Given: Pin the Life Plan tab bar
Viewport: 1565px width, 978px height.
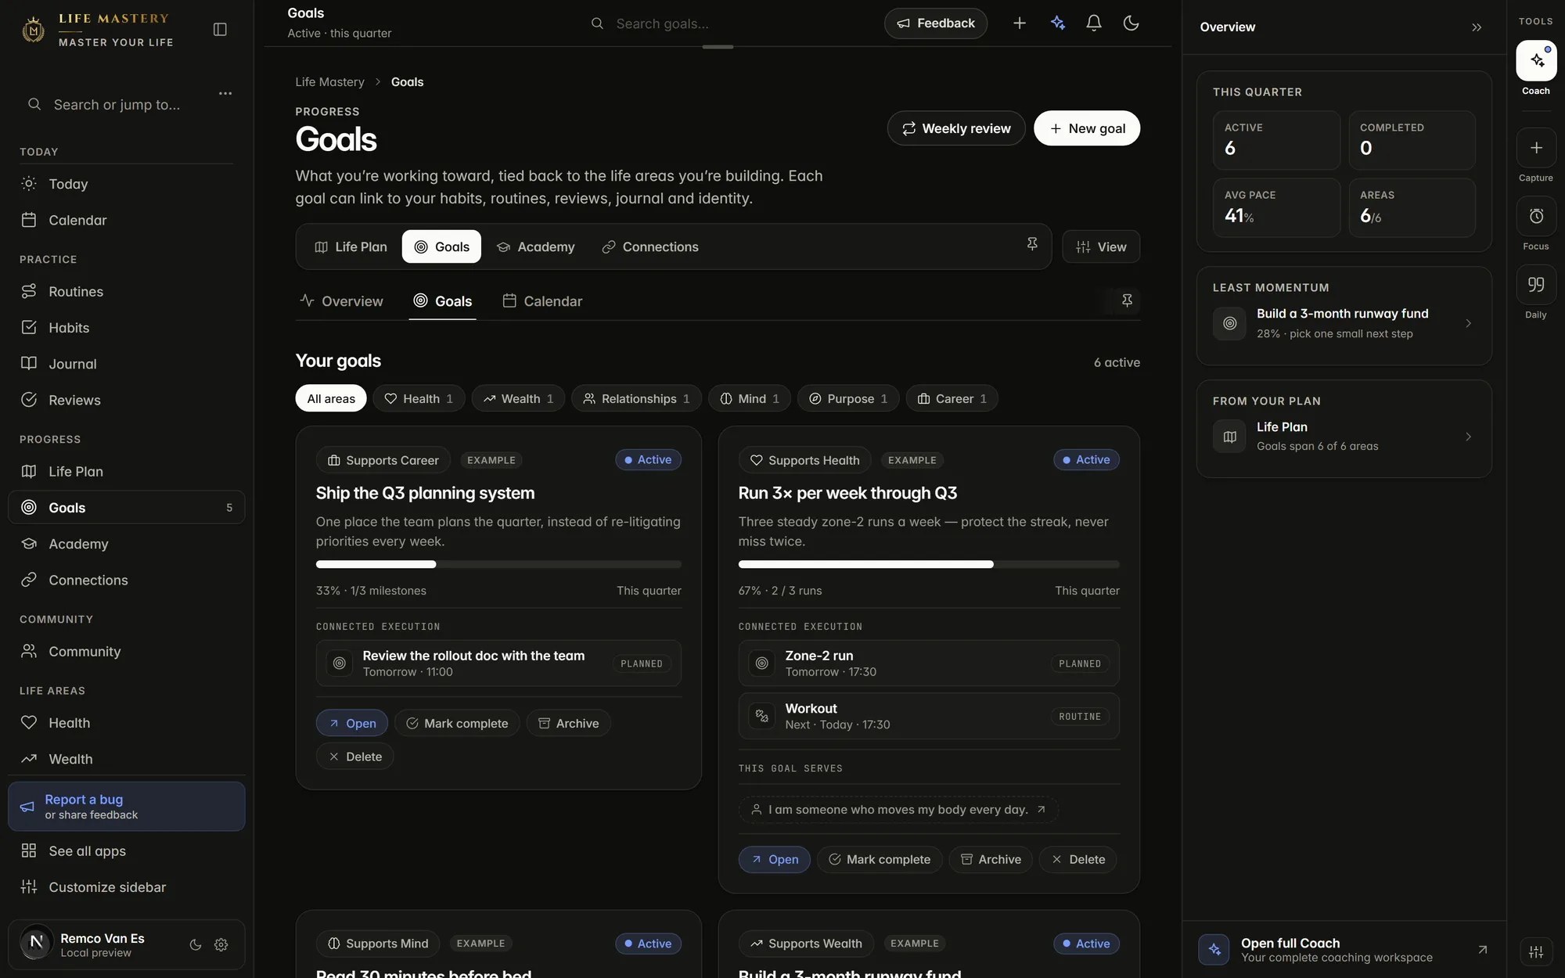Looking at the screenshot, I should coord(1032,244).
